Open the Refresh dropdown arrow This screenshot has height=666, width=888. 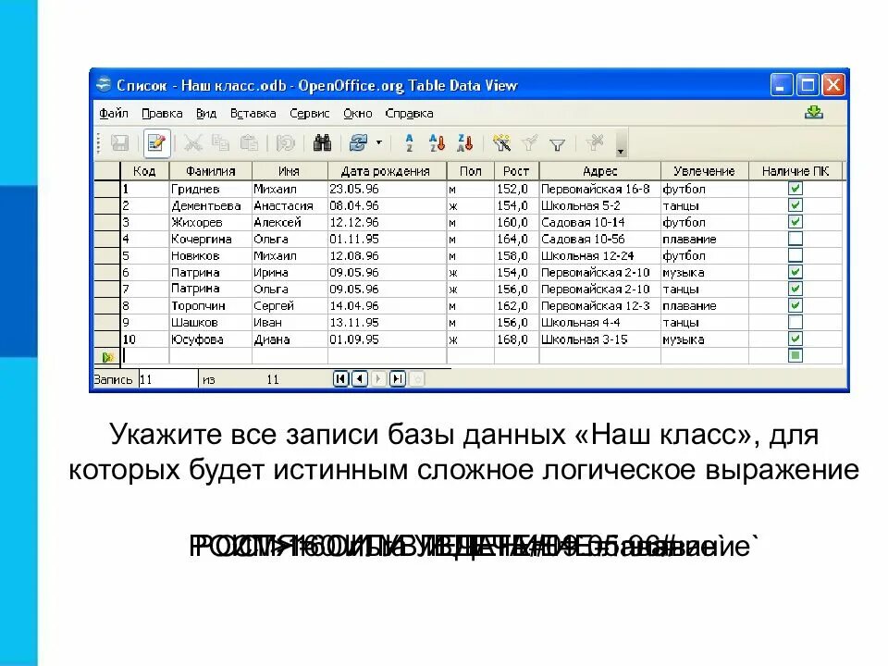click(379, 143)
